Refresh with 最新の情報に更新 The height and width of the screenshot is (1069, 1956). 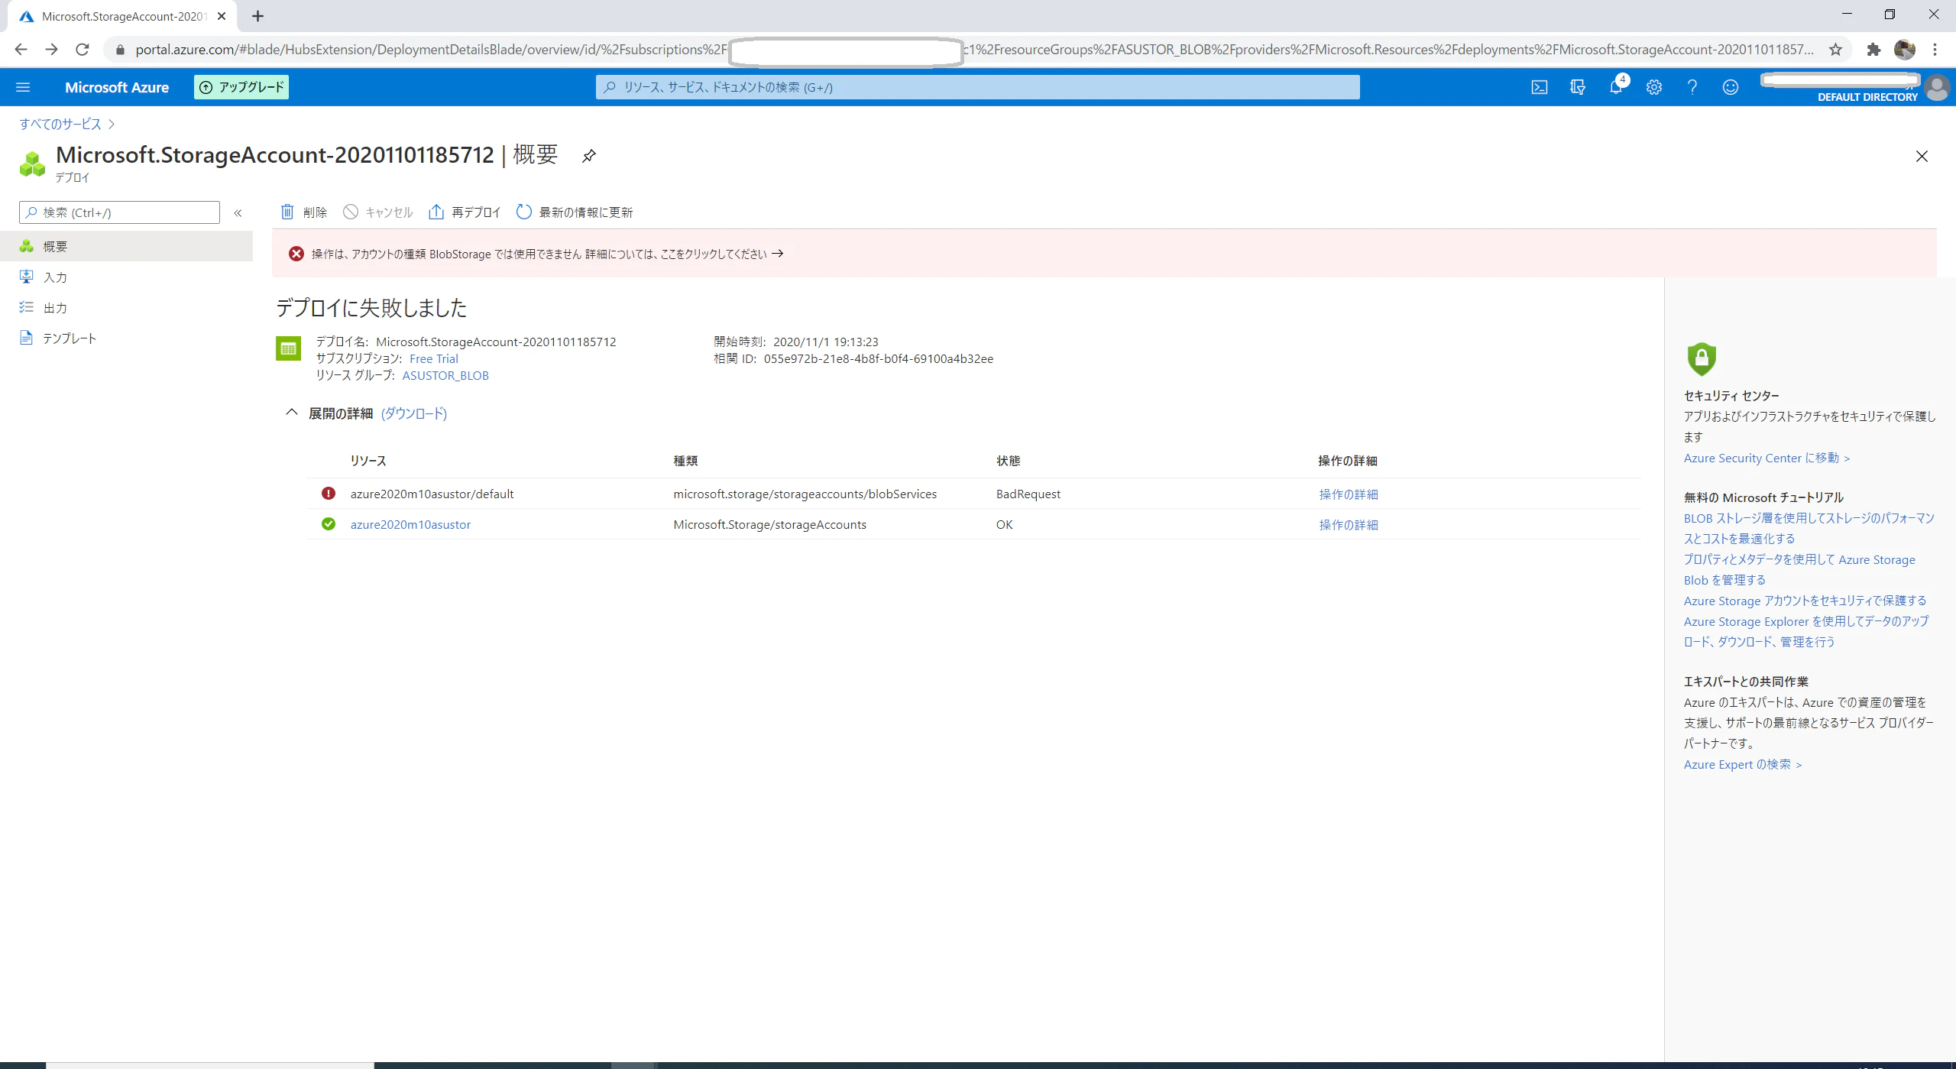(575, 212)
